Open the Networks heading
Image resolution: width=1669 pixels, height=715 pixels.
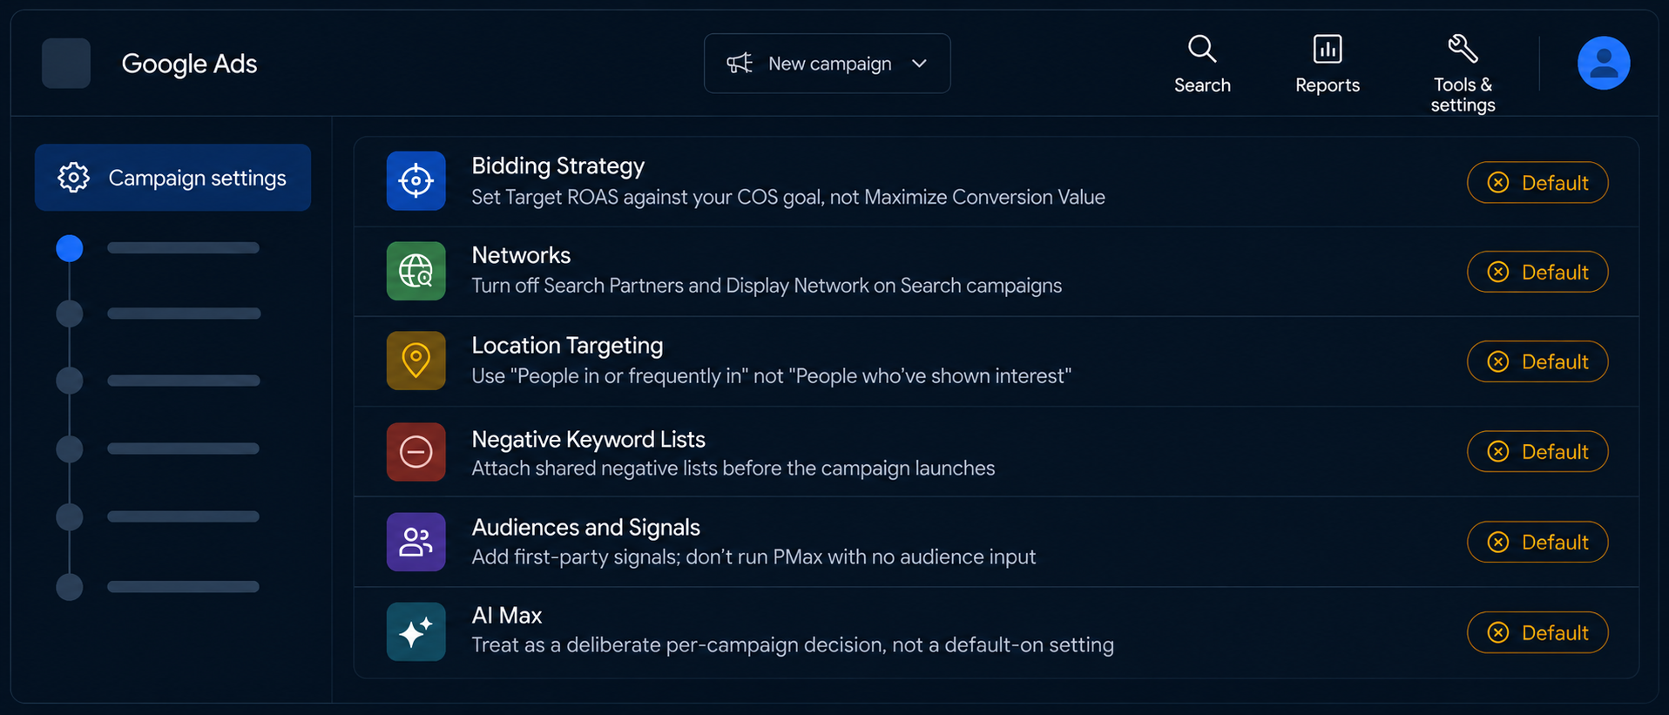521,255
